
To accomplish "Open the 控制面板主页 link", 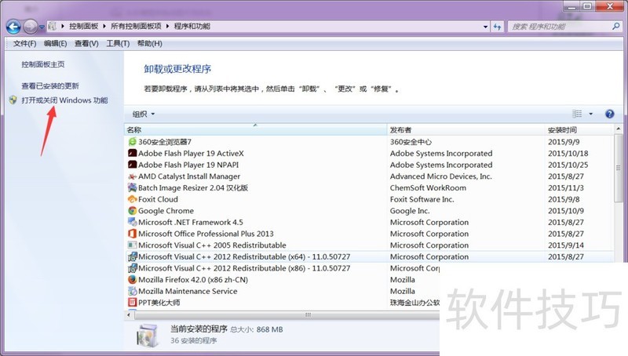I will tap(43, 64).
